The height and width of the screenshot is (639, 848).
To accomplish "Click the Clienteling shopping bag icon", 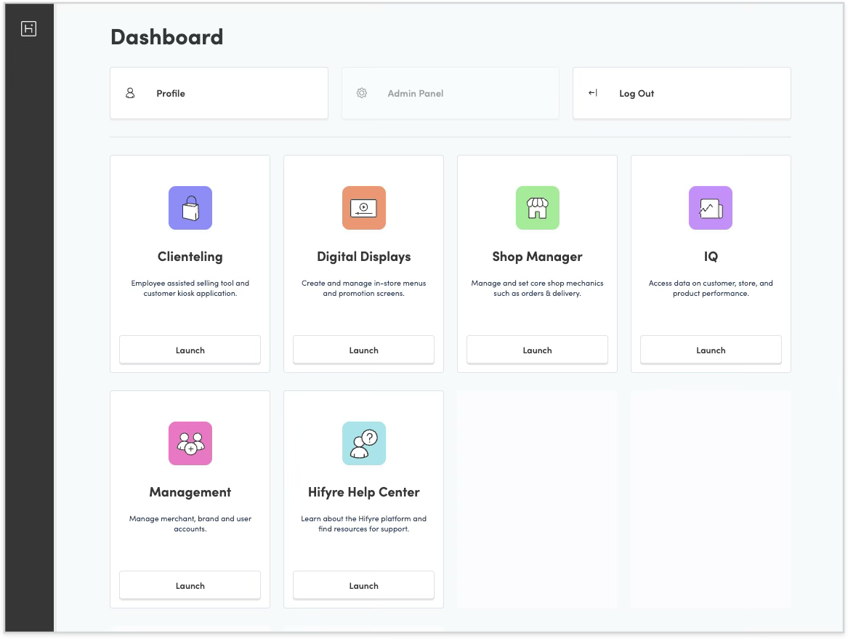I will (x=190, y=208).
